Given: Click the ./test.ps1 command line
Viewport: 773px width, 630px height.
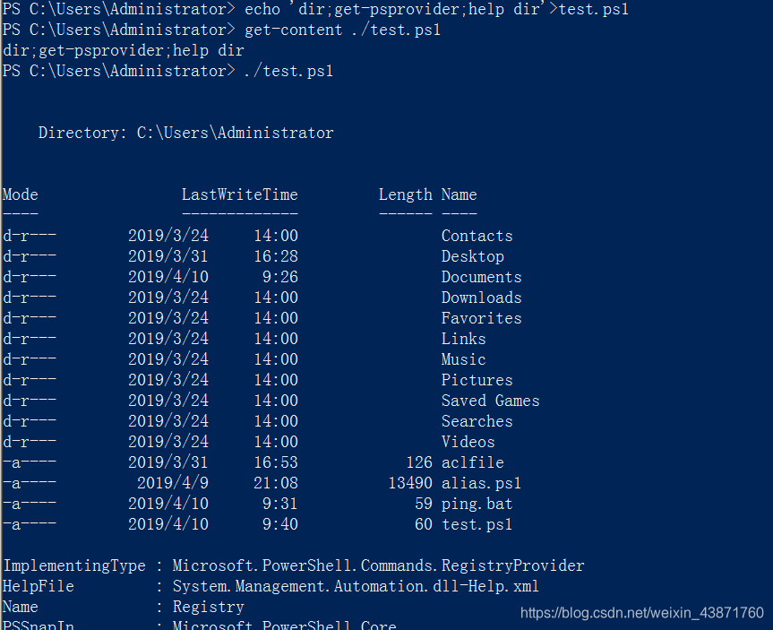Looking at the screenshot, I should [288, 71].
